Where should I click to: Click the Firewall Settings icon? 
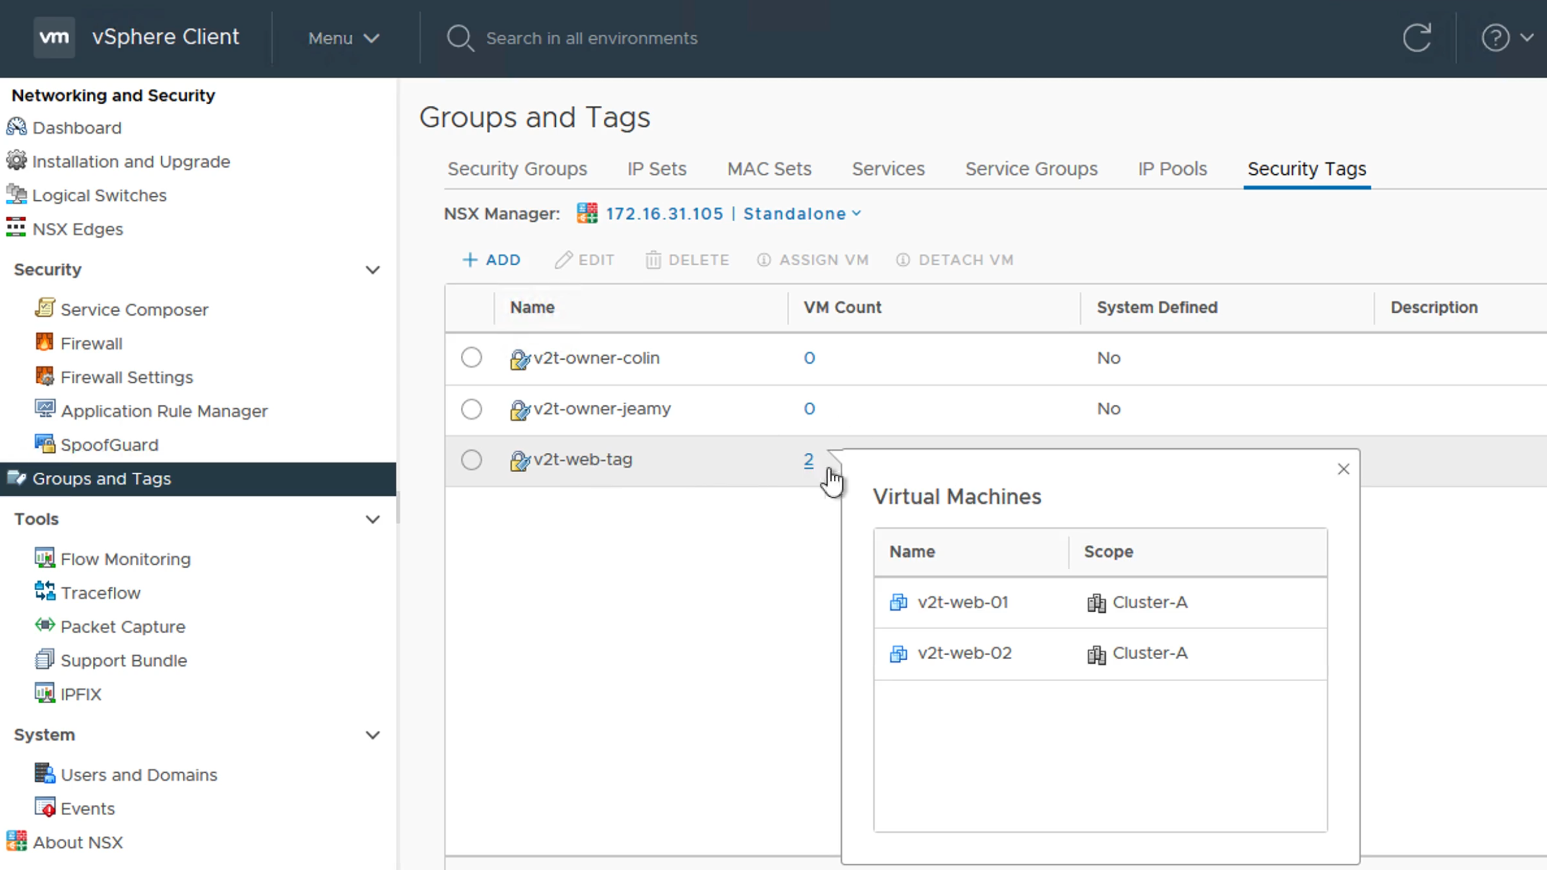[45, 376]
